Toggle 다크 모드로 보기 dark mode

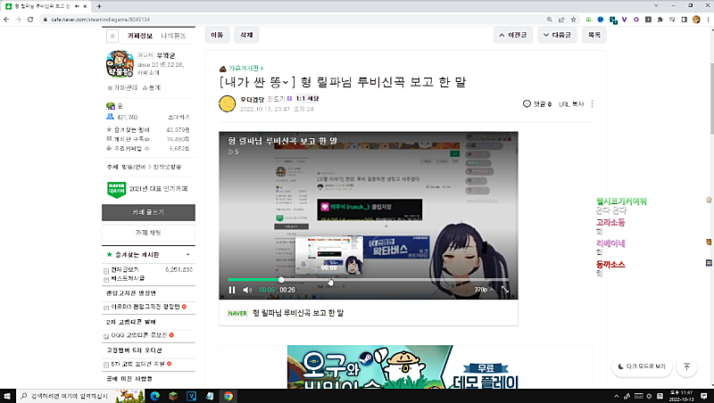[642, 366]
